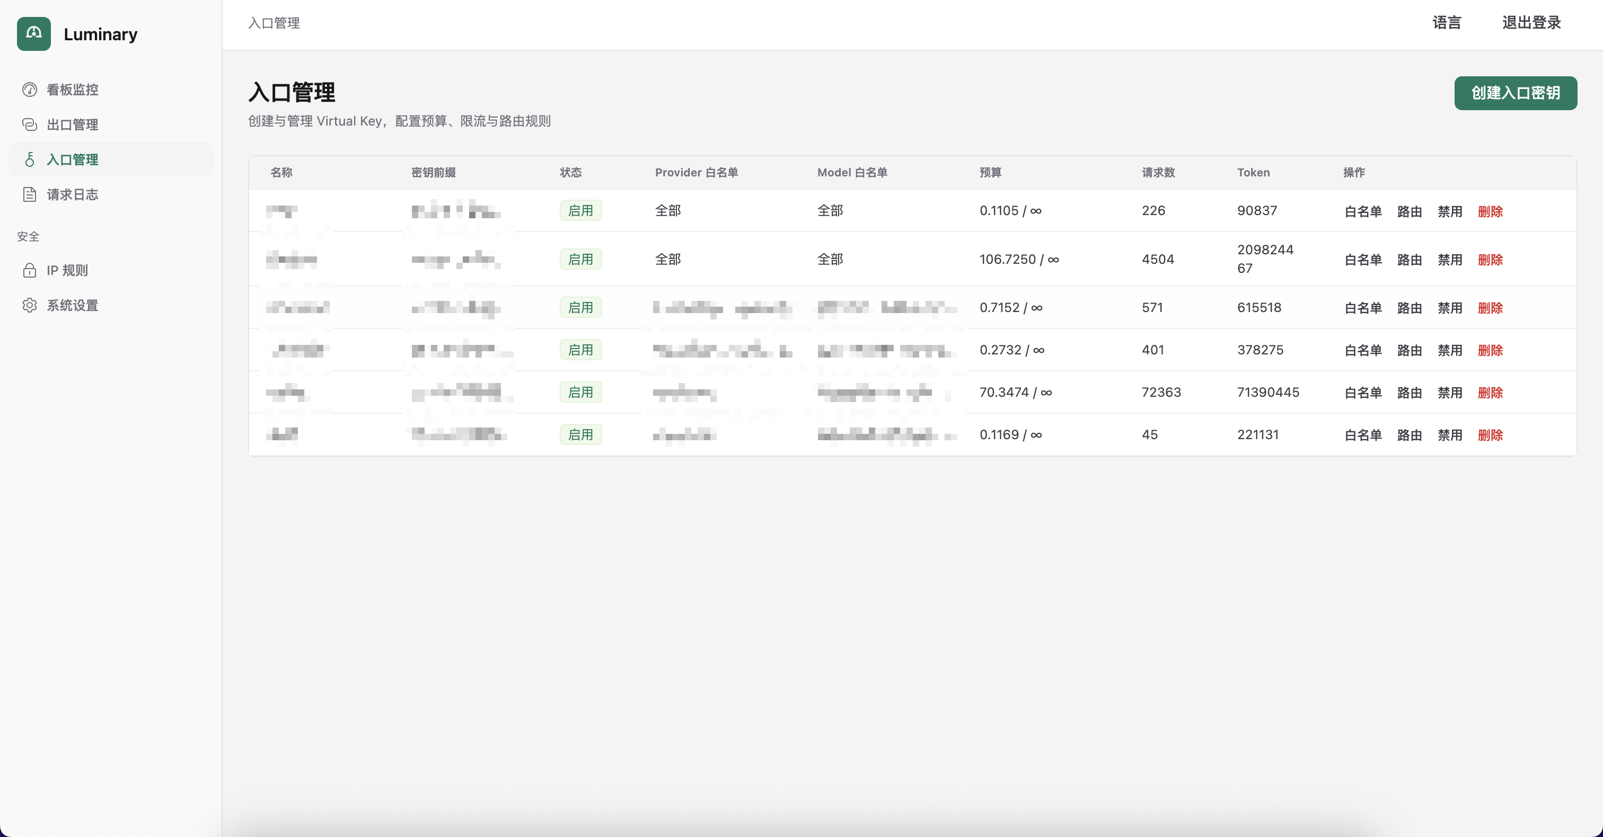This screenshot has height=837, width=1603.
Task: Open 系统设置 gear icon
Action: click(x=30, y=305)
